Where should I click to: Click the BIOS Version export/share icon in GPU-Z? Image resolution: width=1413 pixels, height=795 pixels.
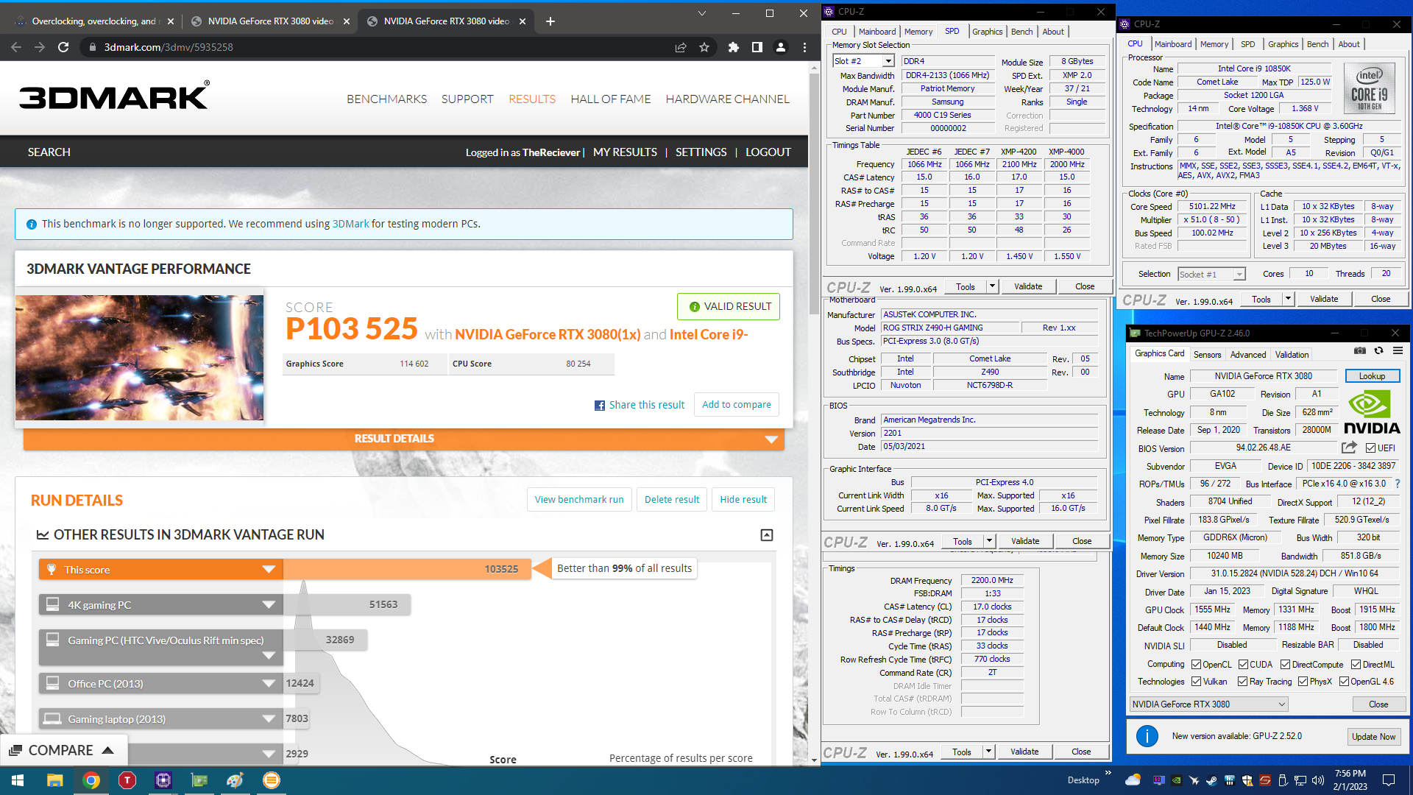(1349, 448)
